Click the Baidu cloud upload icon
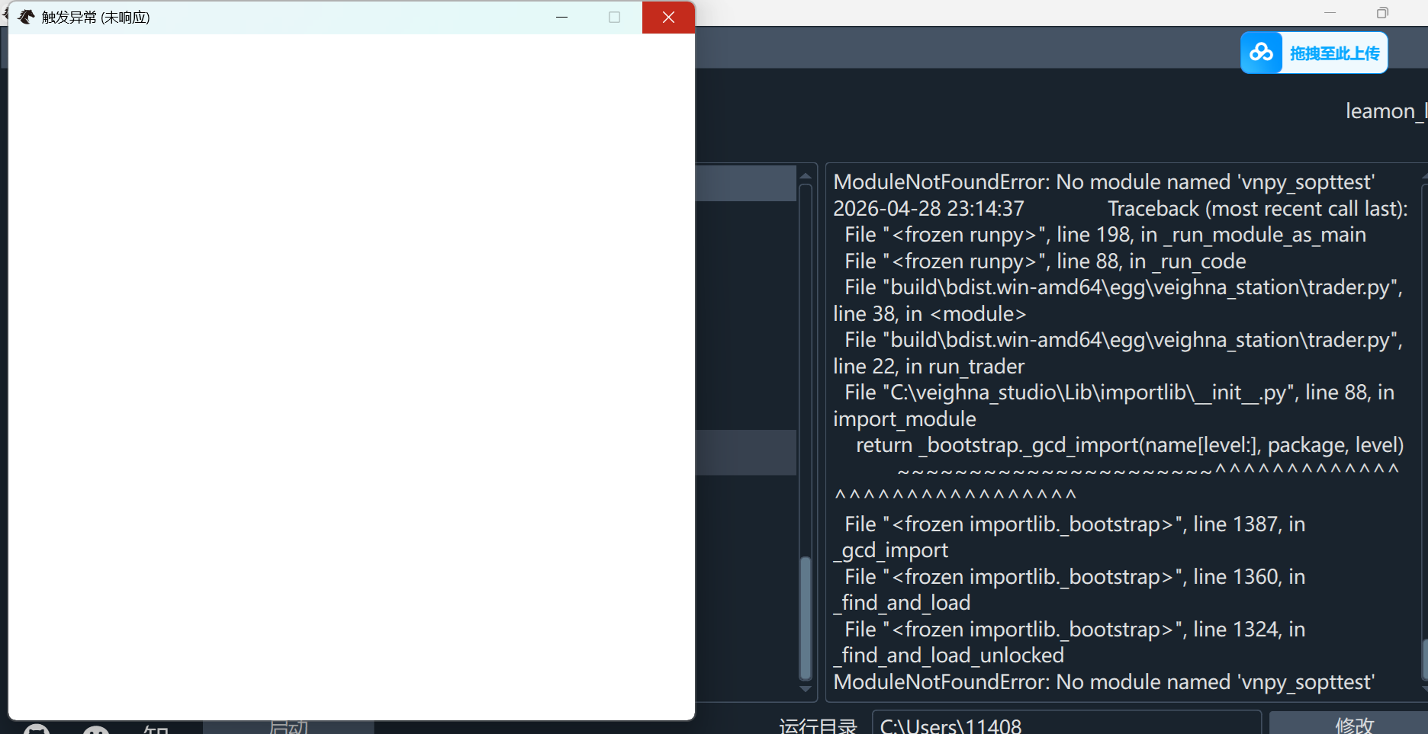The height and width of the screenshot is (734, 1428). coord(1261,53)
